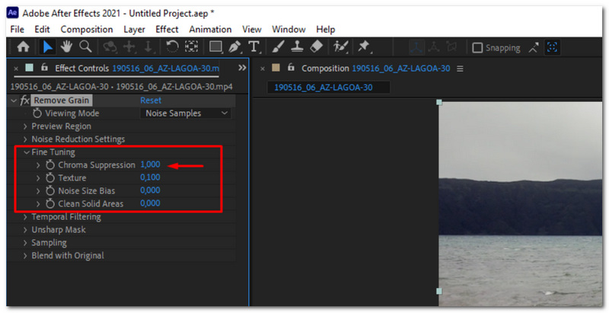Open the View menu

pyautogui.click(x=252, y=30)
